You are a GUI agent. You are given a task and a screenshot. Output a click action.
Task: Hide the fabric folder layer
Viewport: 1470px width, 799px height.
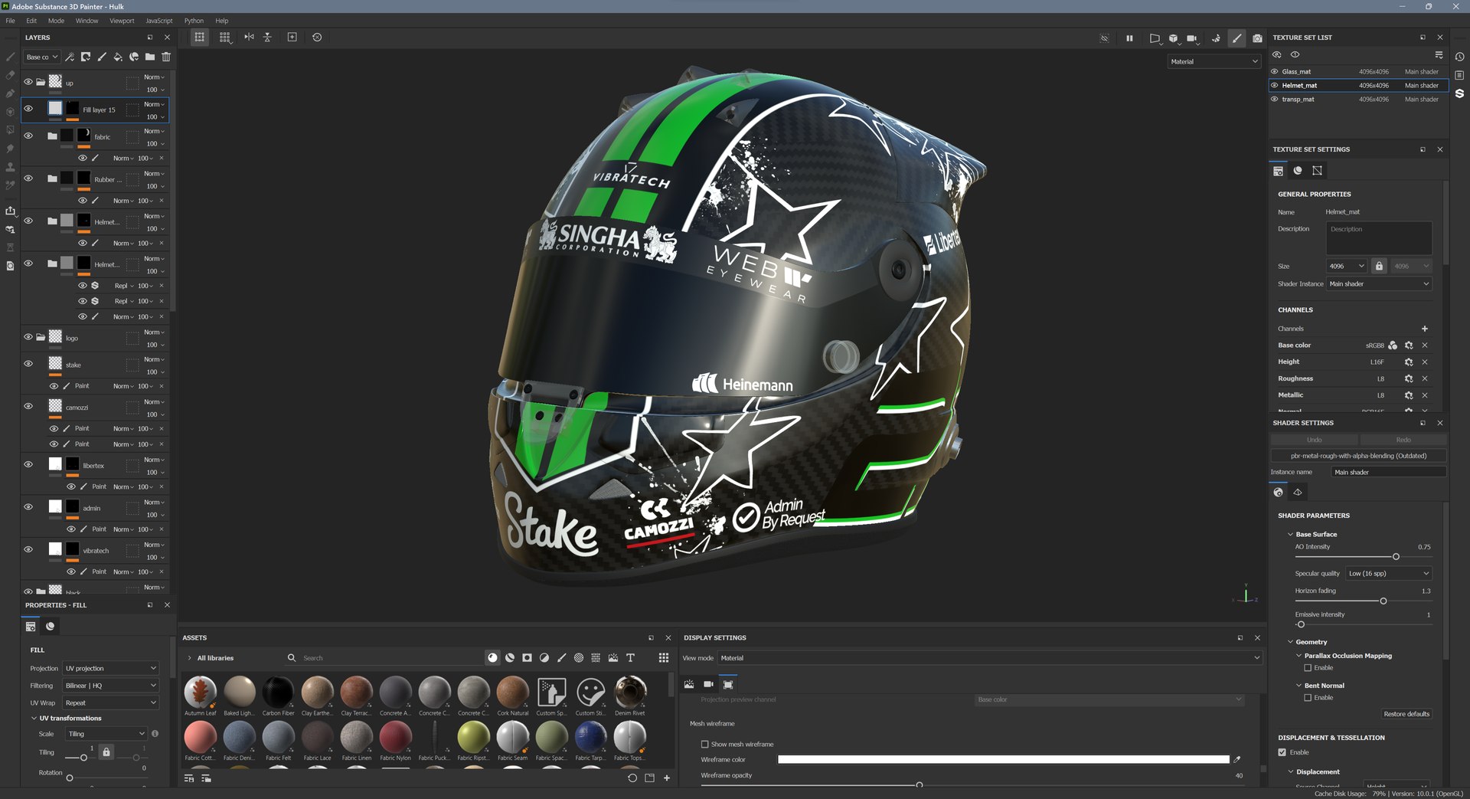(28, 136)
